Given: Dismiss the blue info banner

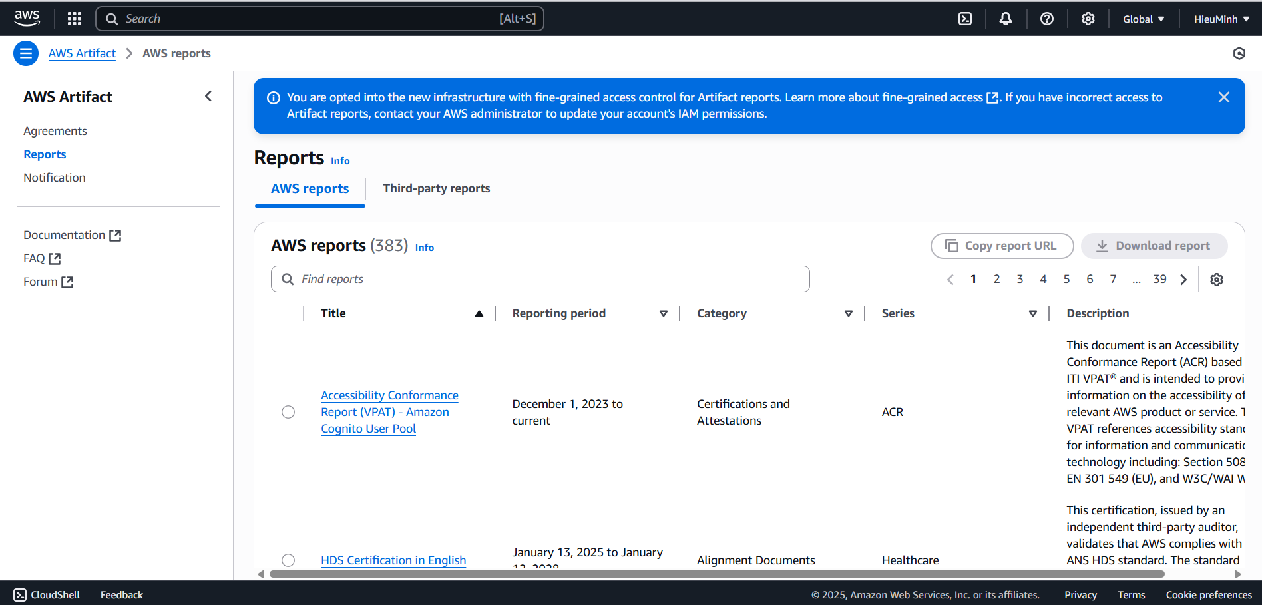Looking at the screenshot, I should (1223, 97).
